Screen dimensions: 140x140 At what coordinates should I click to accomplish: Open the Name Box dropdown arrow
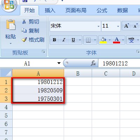(59, 63)
